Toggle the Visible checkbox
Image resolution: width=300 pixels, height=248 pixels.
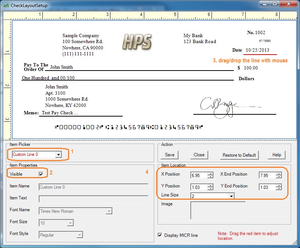pyautogui.click(x=41, y=174)
